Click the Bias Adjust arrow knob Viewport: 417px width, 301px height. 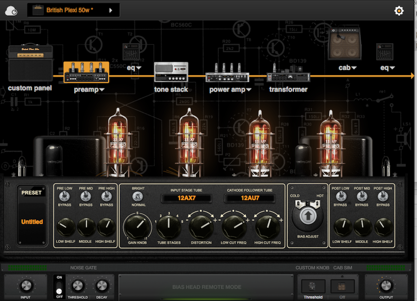pyautogui.click(x=308, y=215)
